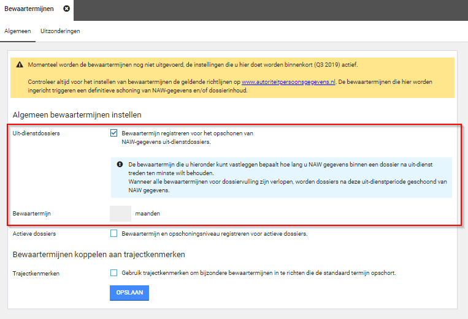Focus the Bewaartermijn months input field
The image size is (468, 319).
coord(120,214)
